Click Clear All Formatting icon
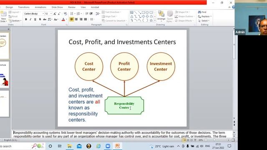The width and height of the screenshot is (267, 150). click(65, 14)
